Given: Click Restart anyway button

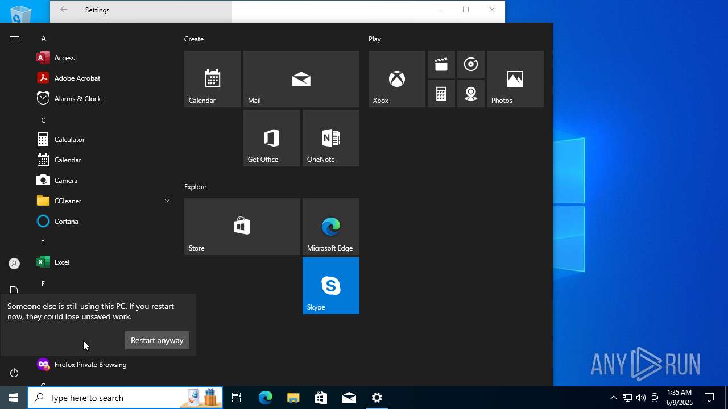Looking at the screenshot, I should click(x=157, y=340).
